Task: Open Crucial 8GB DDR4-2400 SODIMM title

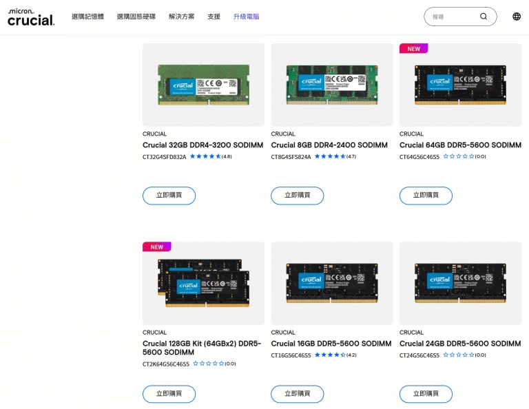Action: [329, 145]
